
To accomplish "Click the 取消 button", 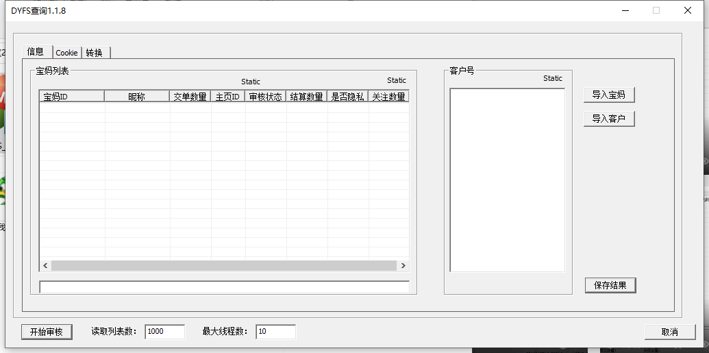I will pyautogui.click(x=669, y=332).
